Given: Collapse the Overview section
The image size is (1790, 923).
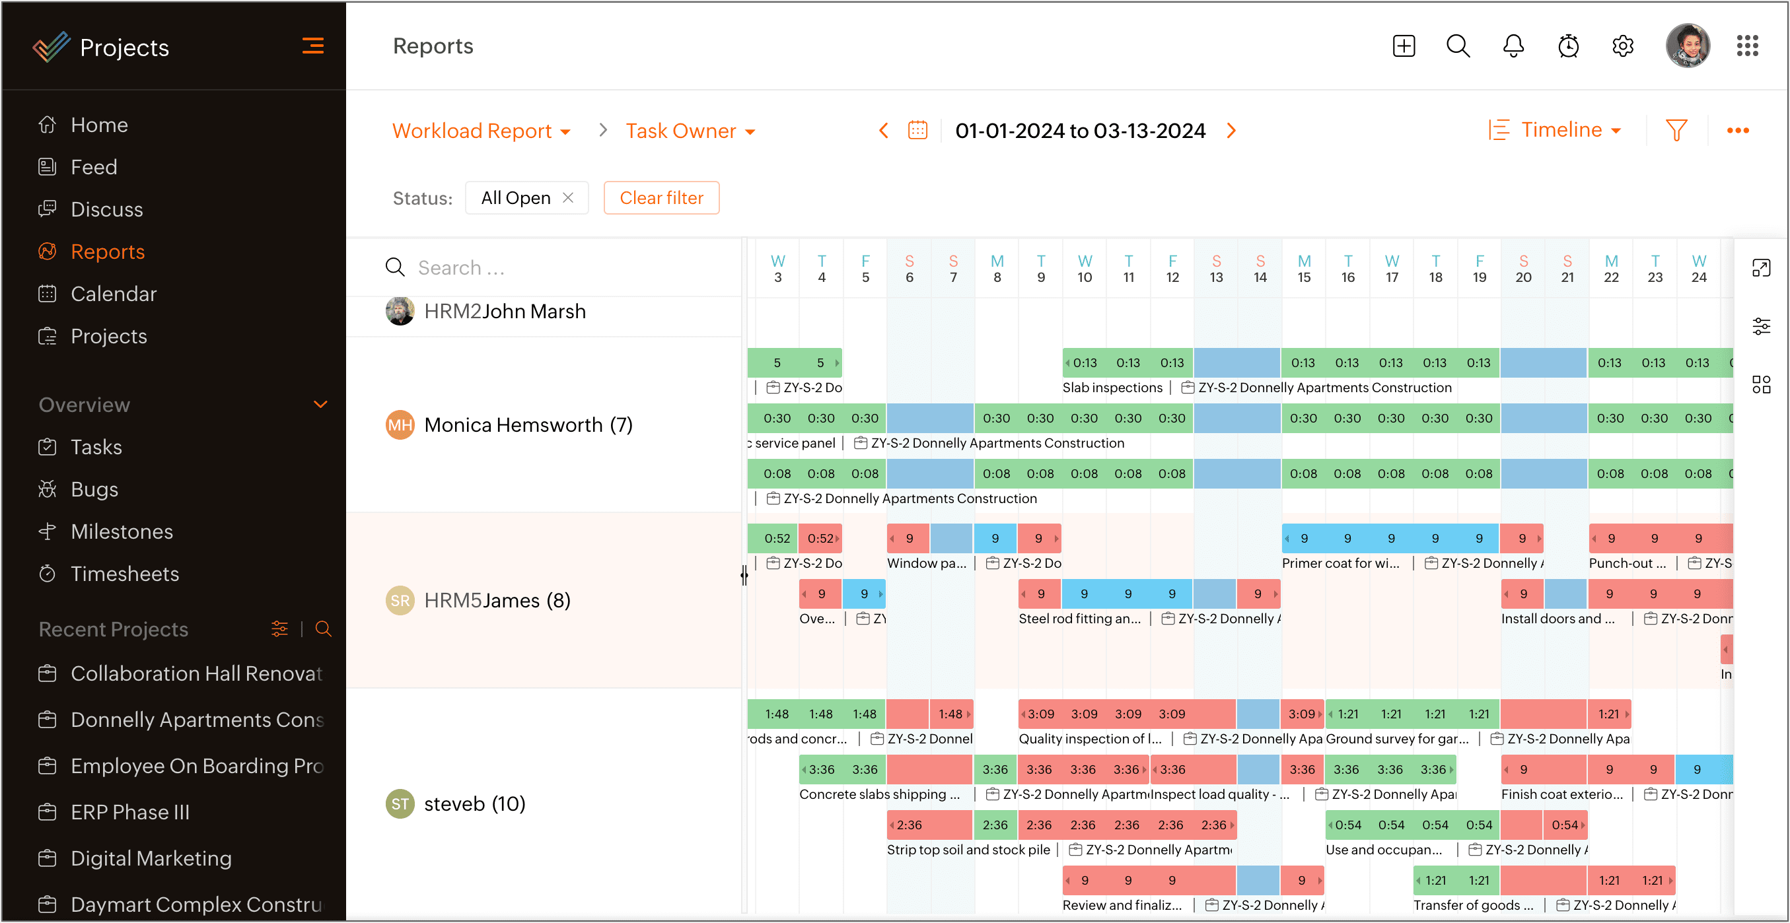Looking at the screenshot, I should pyautogui.click(x=320, y=404).
